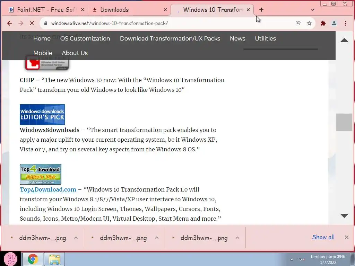Click Windows8downloads Editor's Pick badge
Viewport: 355px width, 266px height.
click(42, 114)
